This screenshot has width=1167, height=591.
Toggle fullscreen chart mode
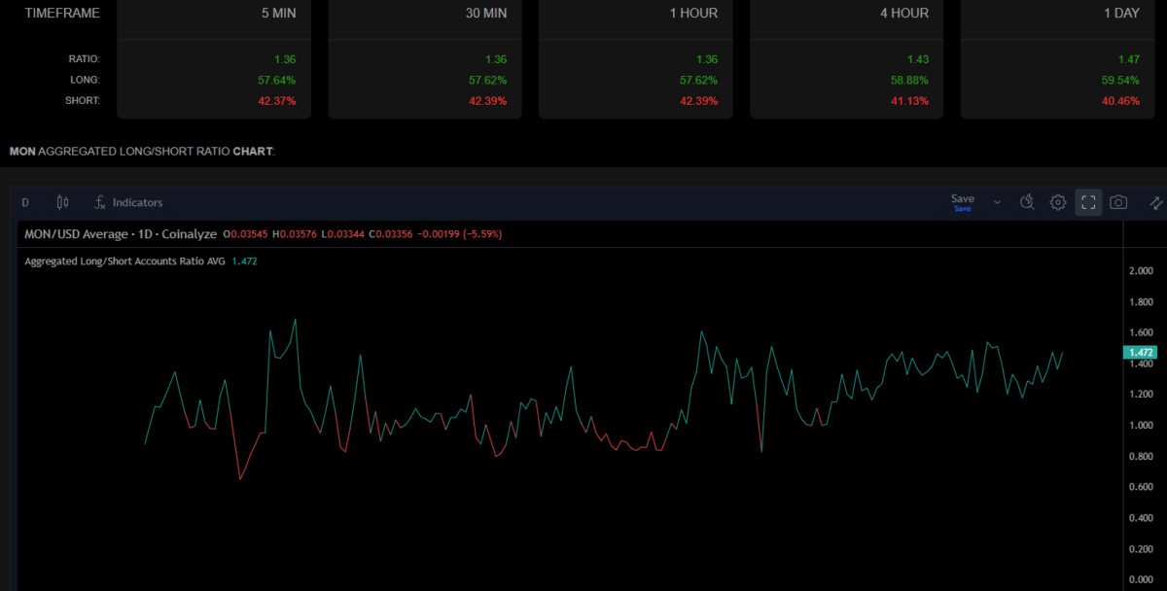[1088, 202]
